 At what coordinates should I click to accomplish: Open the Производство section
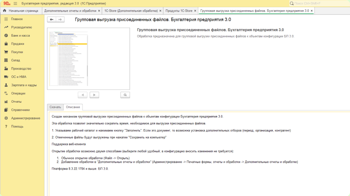point(21,69)
